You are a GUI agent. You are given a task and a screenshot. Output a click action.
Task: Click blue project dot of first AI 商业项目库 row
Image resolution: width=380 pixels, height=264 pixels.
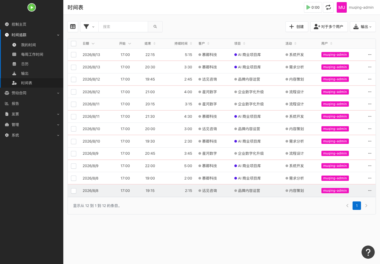pos(236,55)
